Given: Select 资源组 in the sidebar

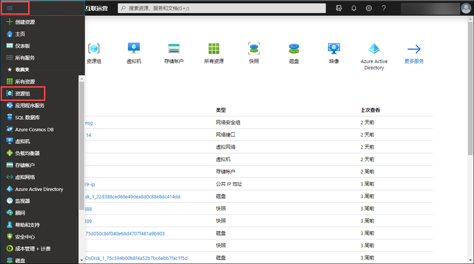Looking at the screenshot, I should [24, 93].
